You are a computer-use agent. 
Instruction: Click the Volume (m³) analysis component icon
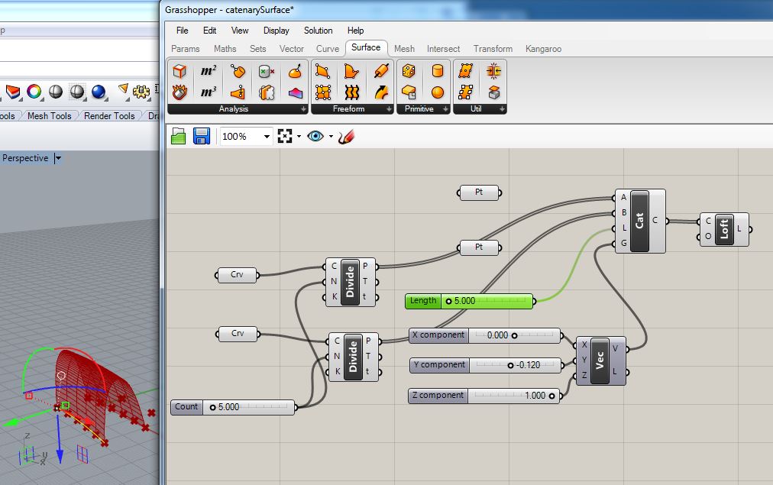207,92
